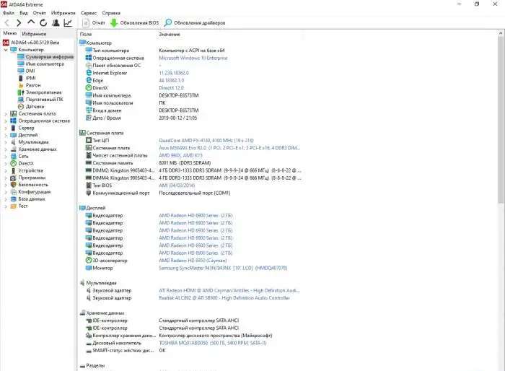Click the AIDA64 v6.00.5129 Beta root icon

point(6,43)
